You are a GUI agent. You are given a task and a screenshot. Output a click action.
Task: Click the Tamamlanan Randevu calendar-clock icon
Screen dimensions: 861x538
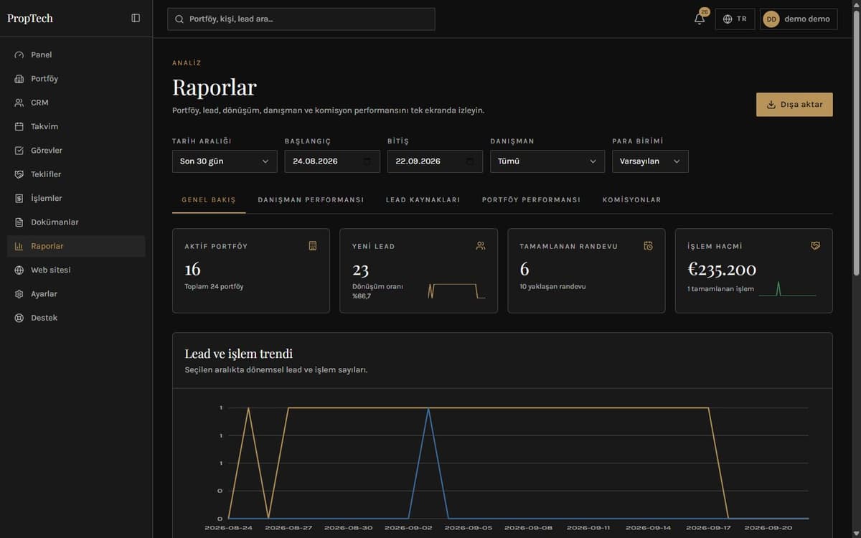(648, 246)
